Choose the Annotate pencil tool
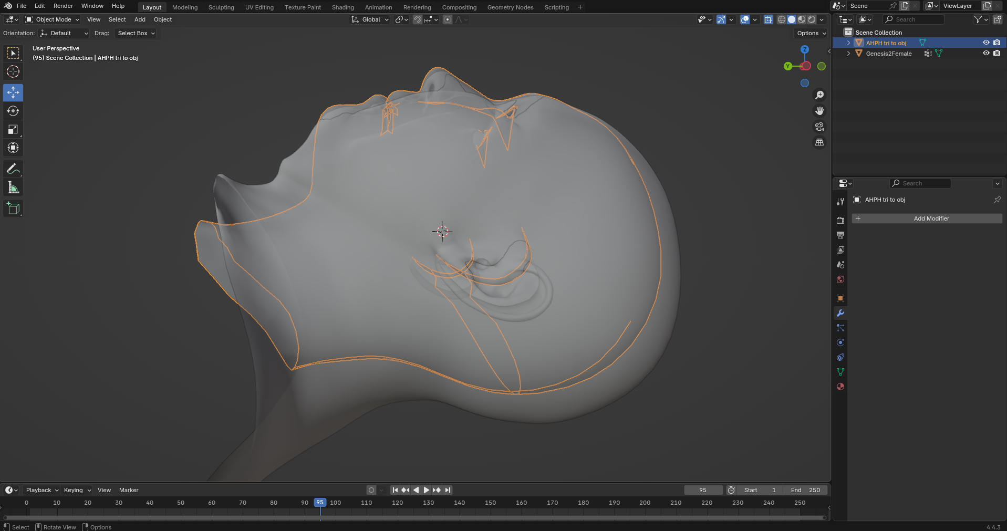 click(x=13, y=169)
